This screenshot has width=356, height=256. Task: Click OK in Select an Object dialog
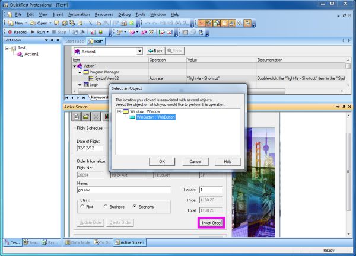click(x=162, y=162)
